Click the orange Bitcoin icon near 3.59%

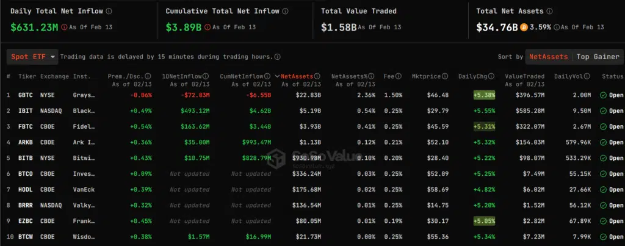(524, 27)
